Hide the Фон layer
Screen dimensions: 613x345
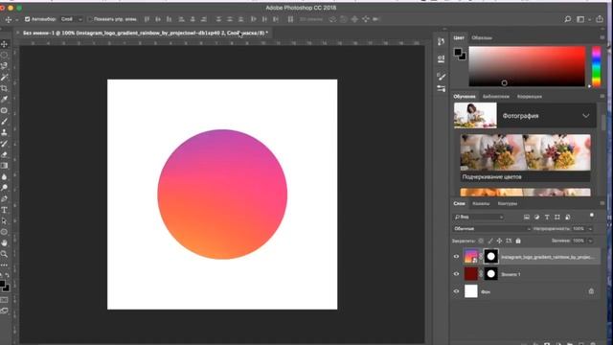point(456,291)
